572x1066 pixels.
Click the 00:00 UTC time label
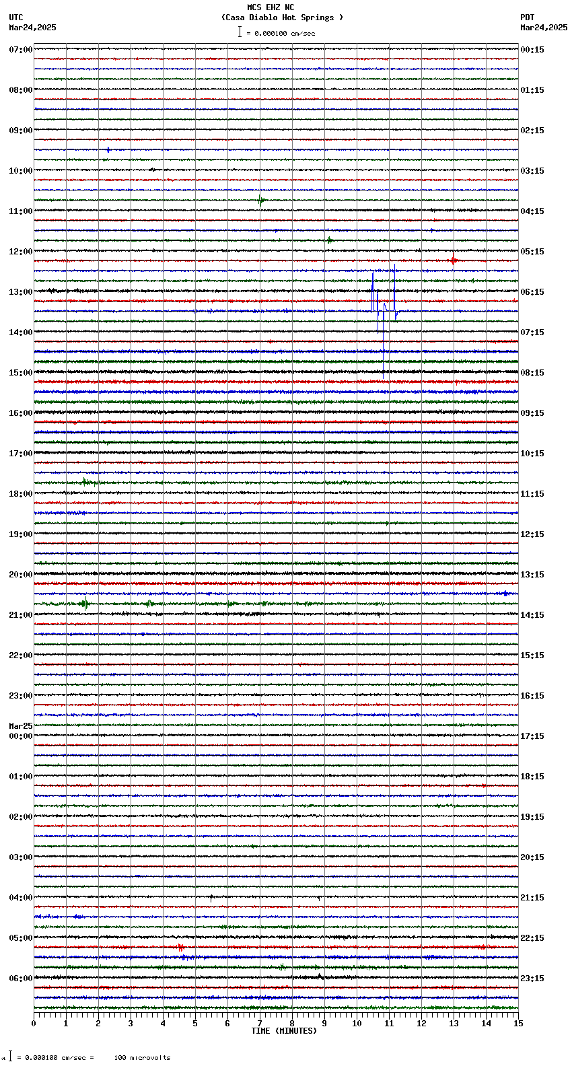click(x=21, y=736)
